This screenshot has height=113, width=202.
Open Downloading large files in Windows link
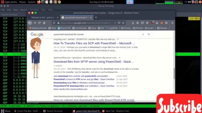coord(80,83)
